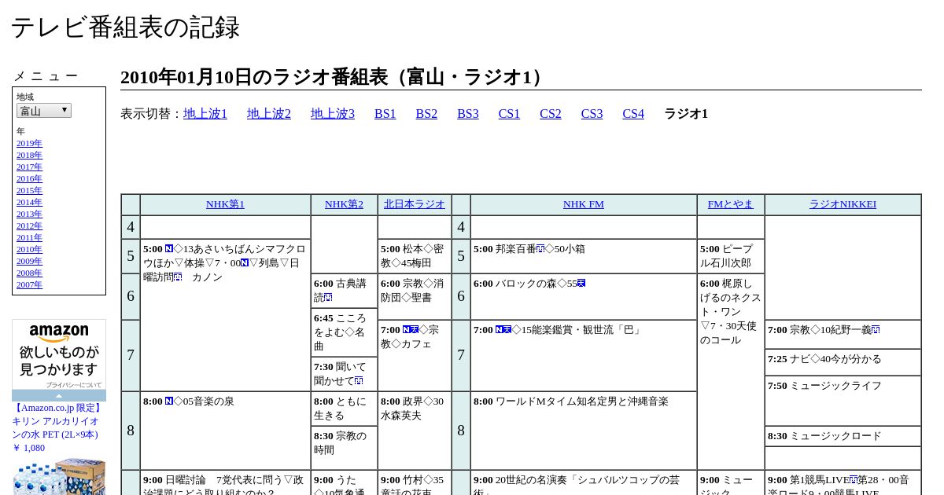Open the 2011年 year link
The image size is (944, 495).
[29, 238]
